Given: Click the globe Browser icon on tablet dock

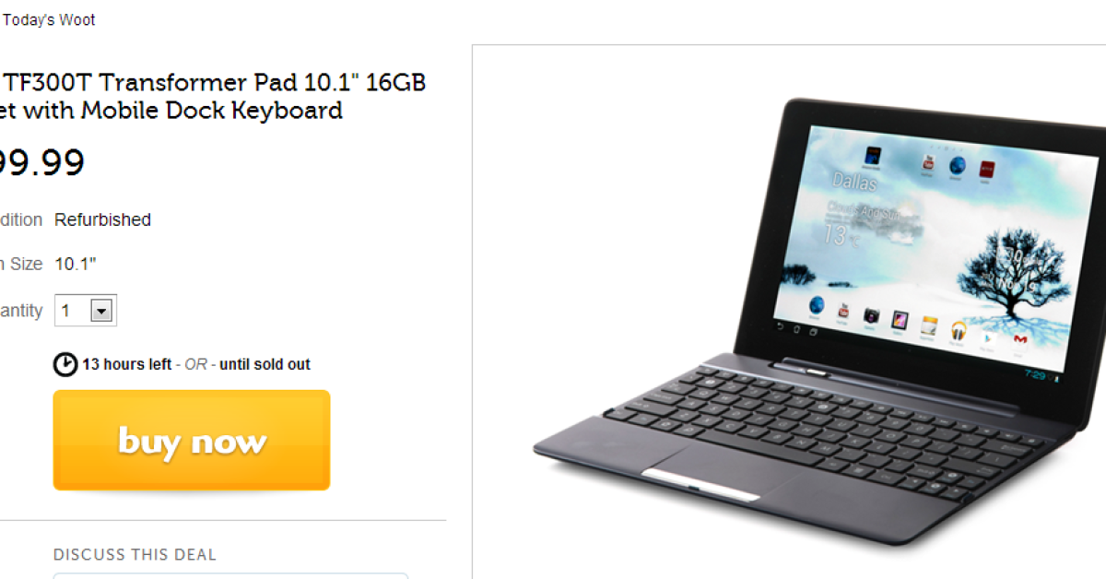Looking at the screenshot, I should (x=817, y=306).
